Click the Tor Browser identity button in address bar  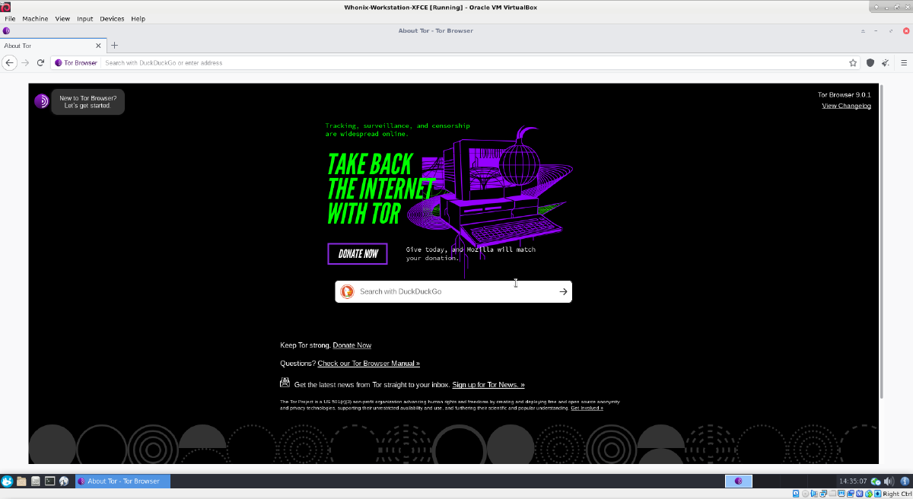[76, 62]
